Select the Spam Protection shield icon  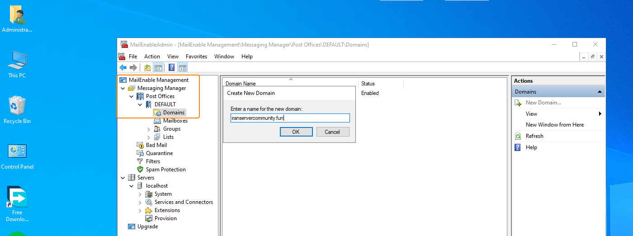point(140,170)
